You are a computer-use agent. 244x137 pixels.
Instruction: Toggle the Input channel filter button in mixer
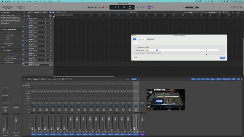tap(213, 79)
